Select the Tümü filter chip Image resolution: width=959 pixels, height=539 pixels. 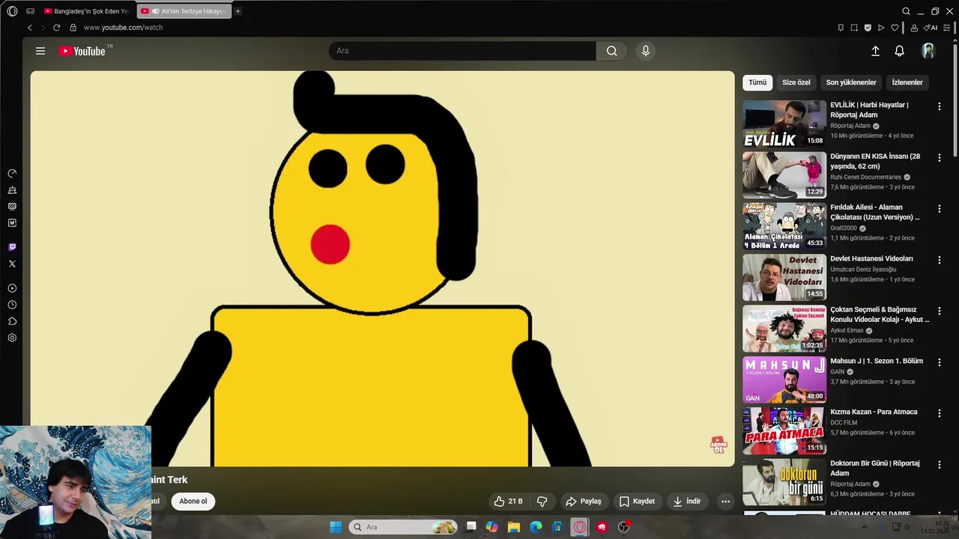pos(757,82)
